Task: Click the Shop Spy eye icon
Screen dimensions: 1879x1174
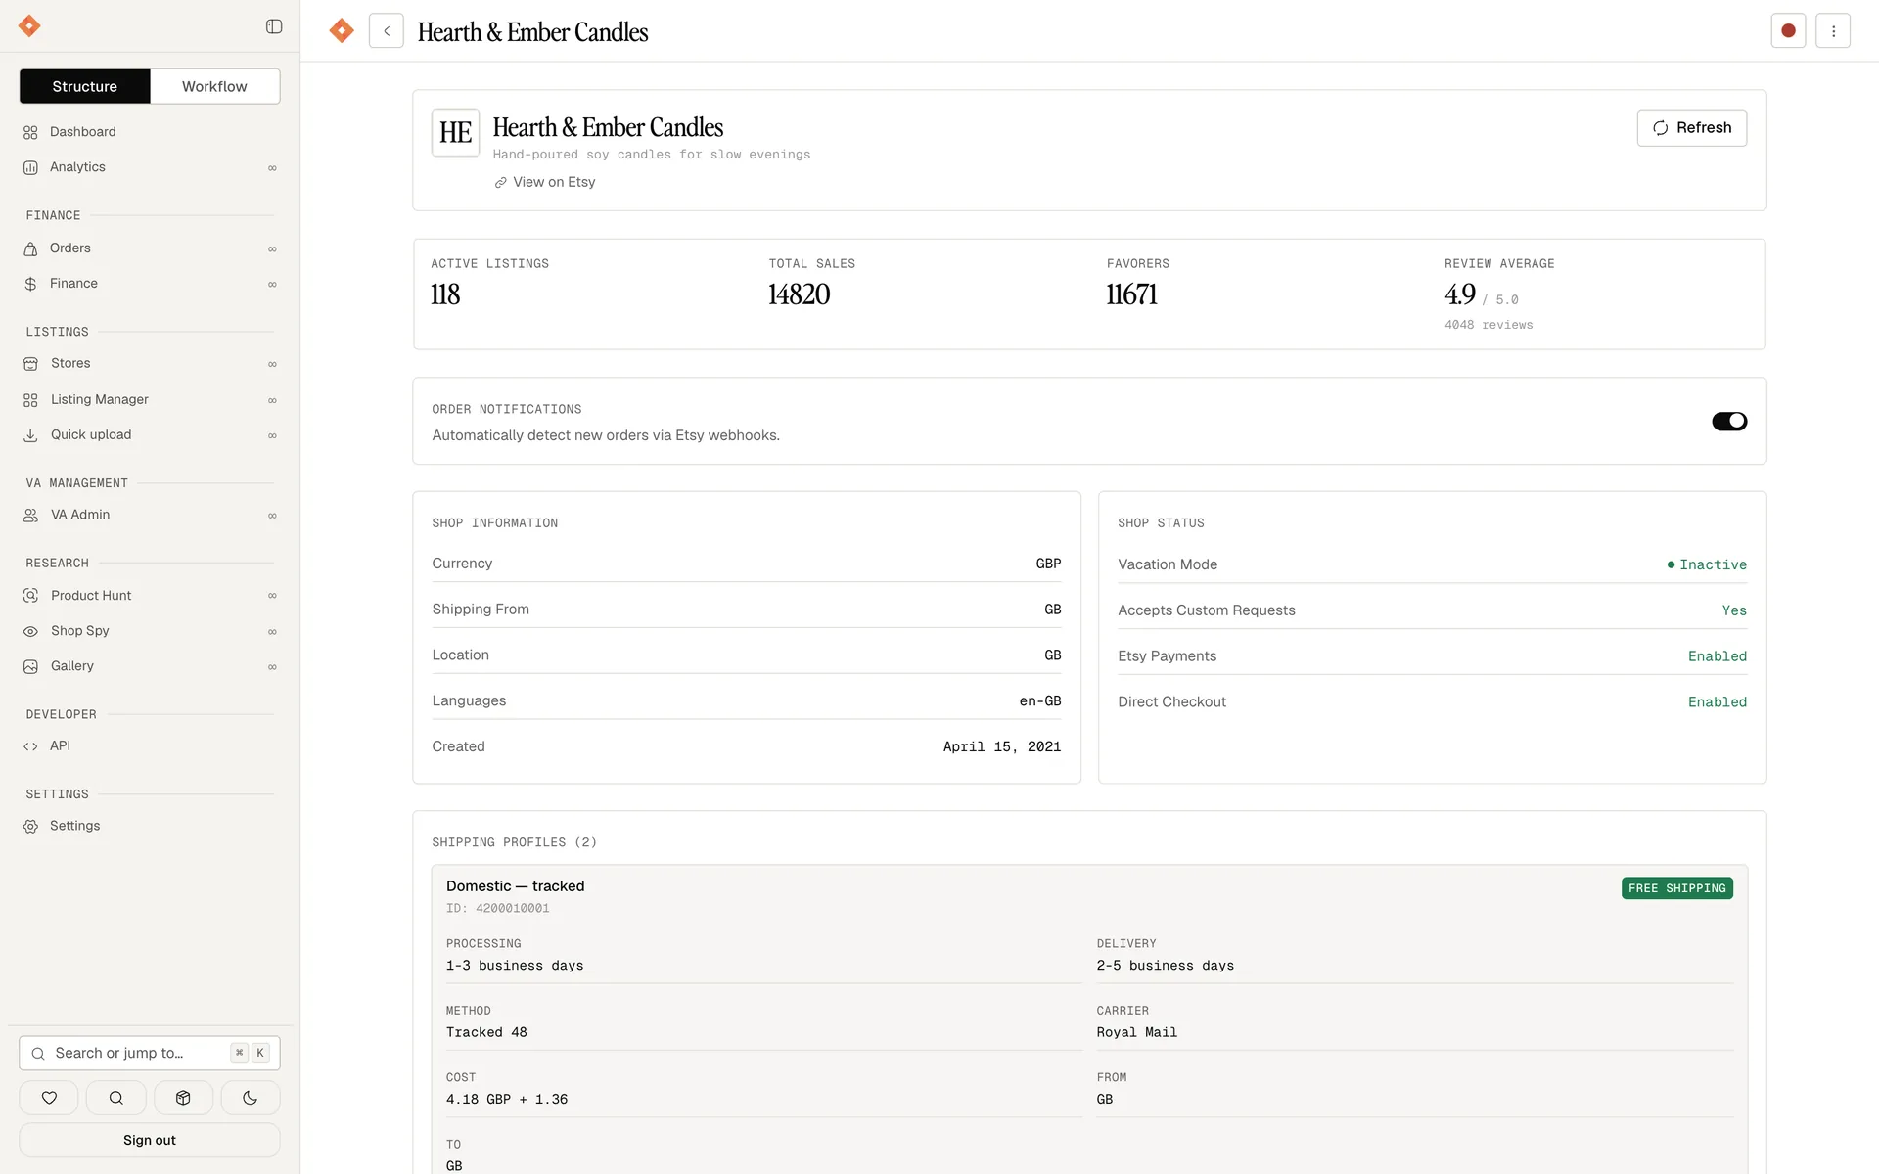Action: (x=30, y=631)
